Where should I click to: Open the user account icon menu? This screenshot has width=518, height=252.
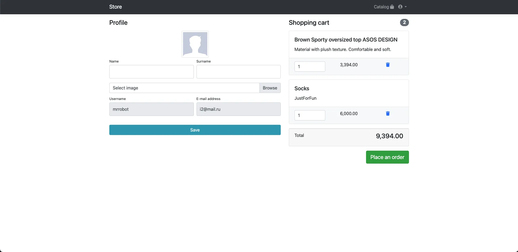[400, 7]
